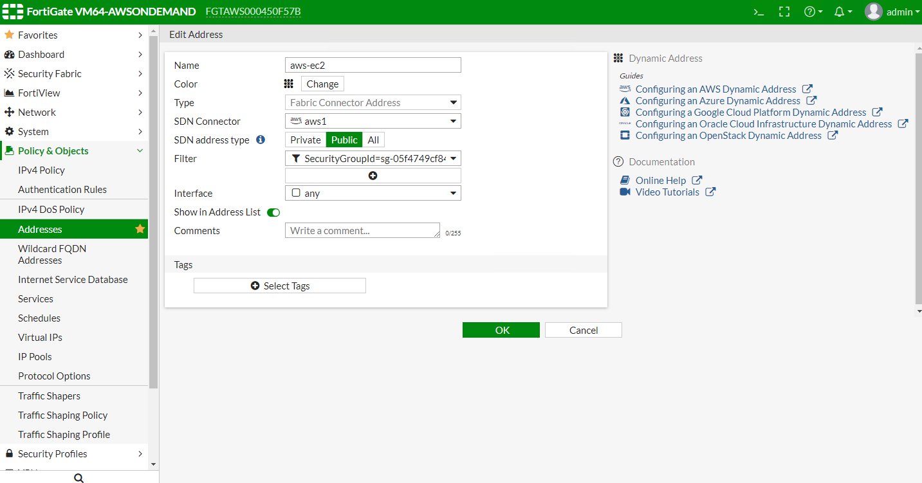Select Private as the SDN address type
The image size is (922, 483).
306,140
